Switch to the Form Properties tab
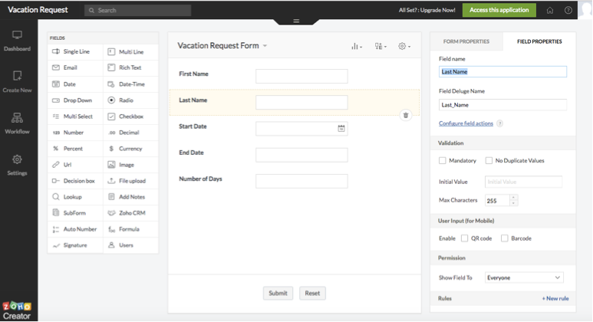This screenshot has height=322, width=593. pos(466,41)
